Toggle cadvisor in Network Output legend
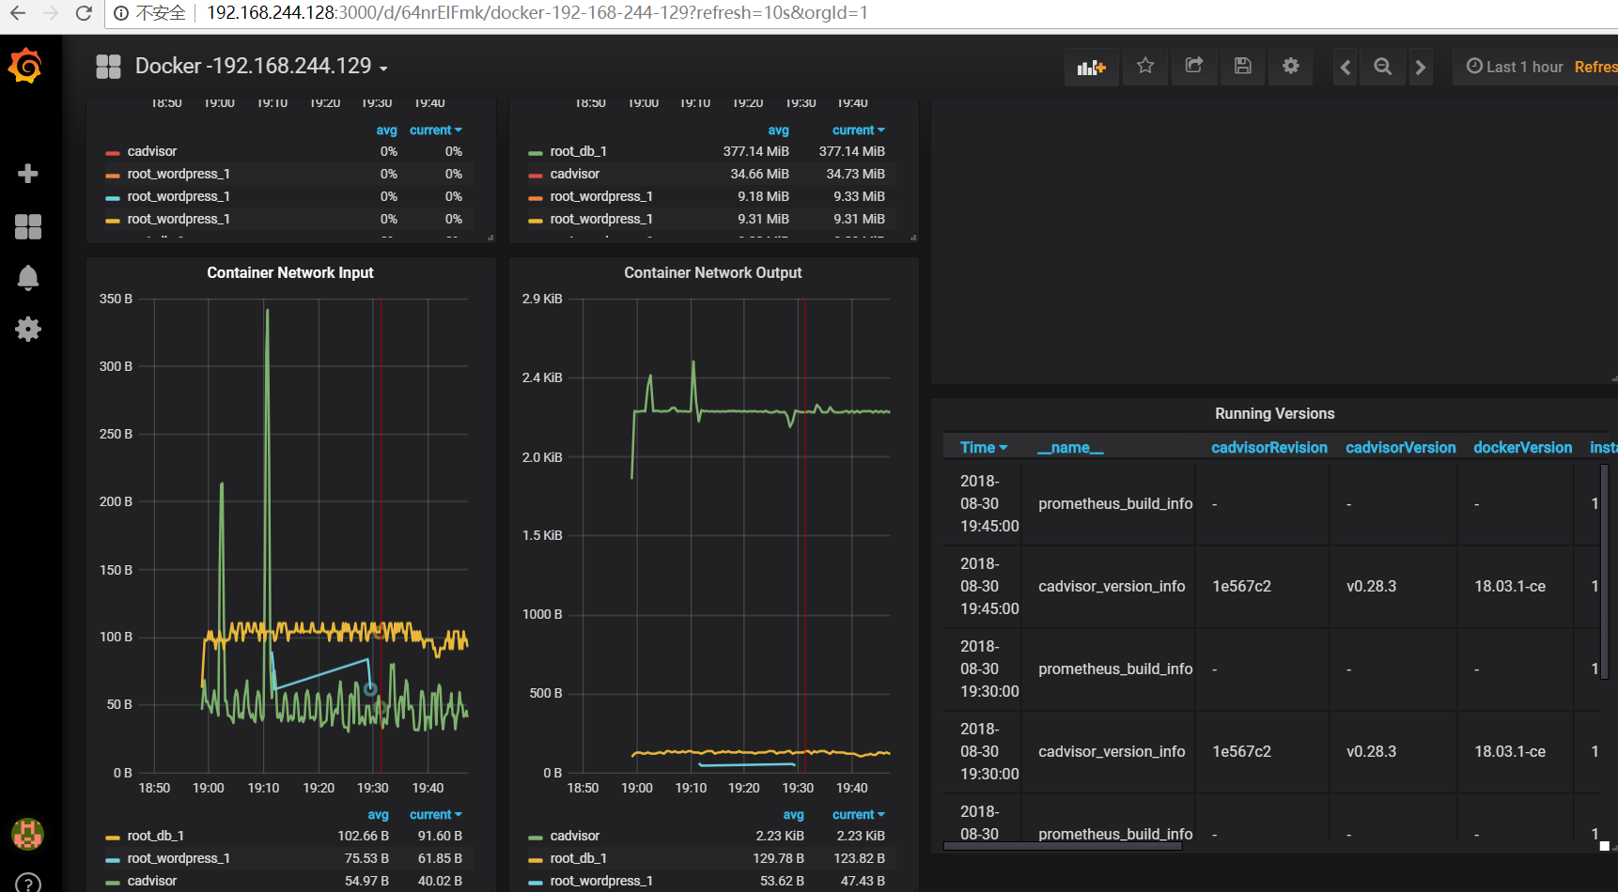Viewport: 1618px width, 892px height. (x=575, y=836)
